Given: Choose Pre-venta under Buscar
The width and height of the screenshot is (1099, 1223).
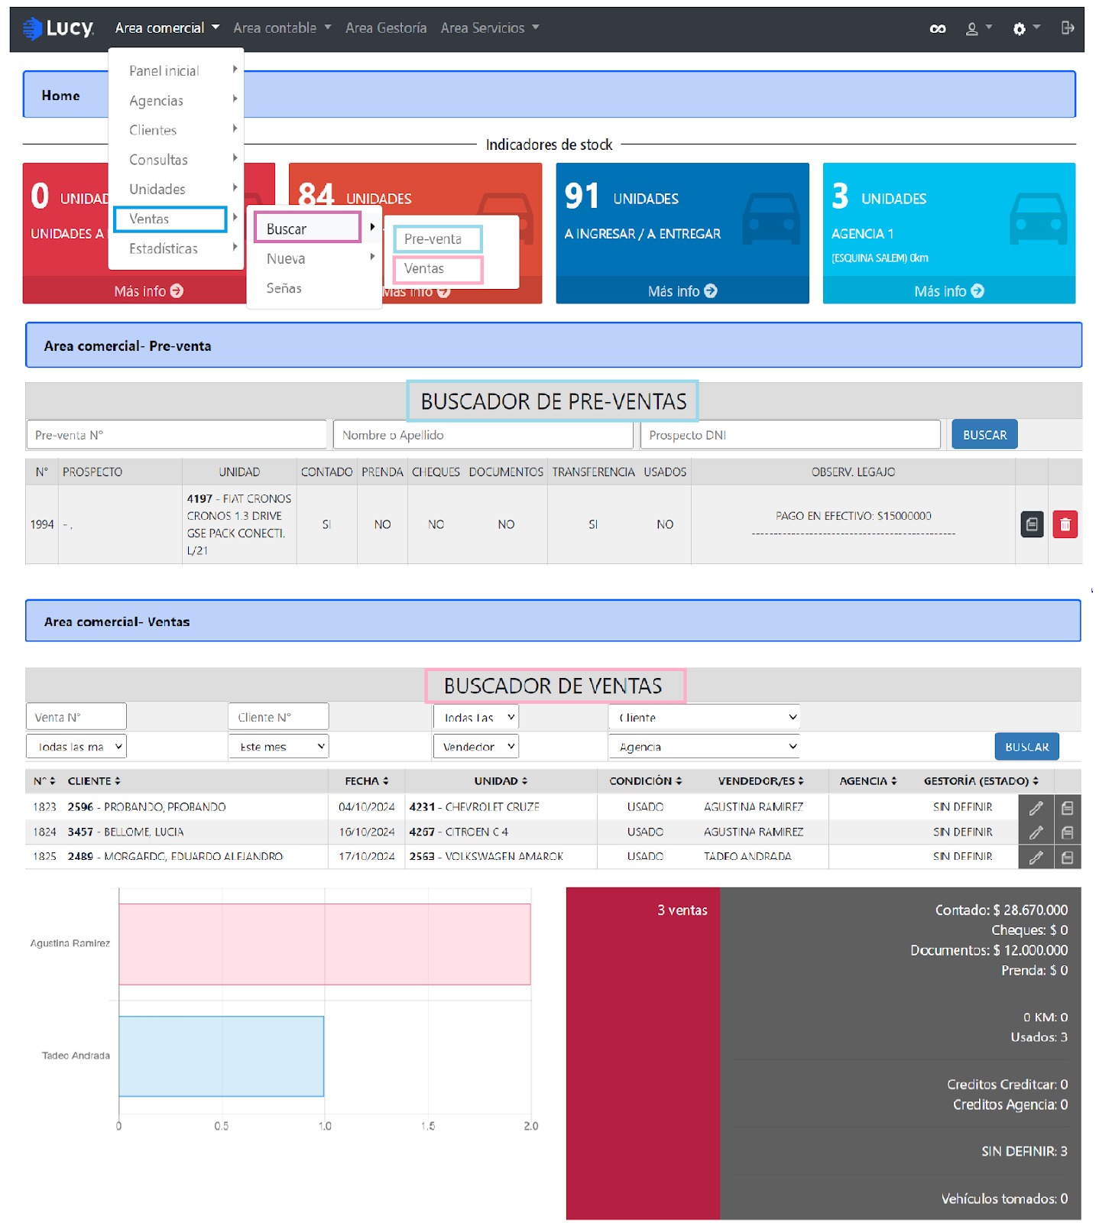Looking at the screenshot, I should pos(438,239).
